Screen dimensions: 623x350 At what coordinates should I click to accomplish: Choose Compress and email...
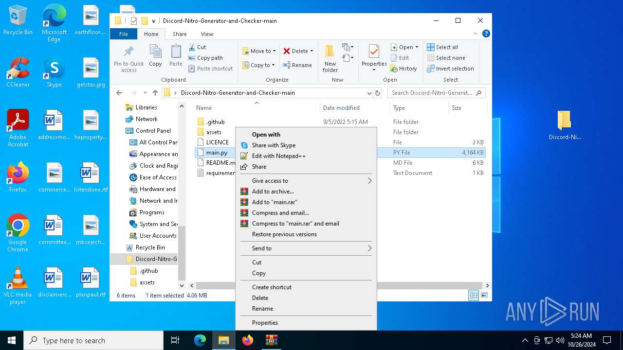[x=306, y=213]
